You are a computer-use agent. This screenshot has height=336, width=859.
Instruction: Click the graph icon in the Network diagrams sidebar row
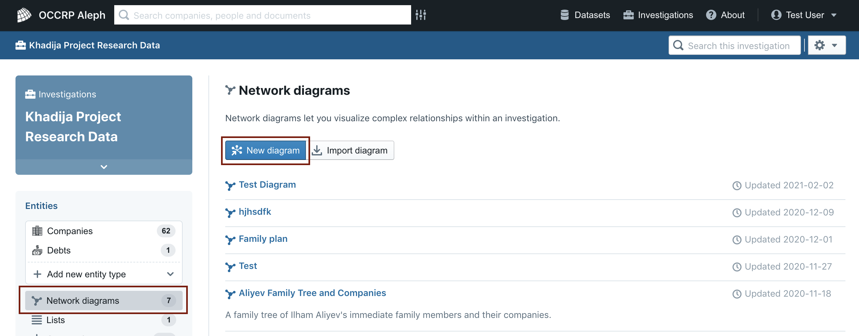(x=36, y=301)
